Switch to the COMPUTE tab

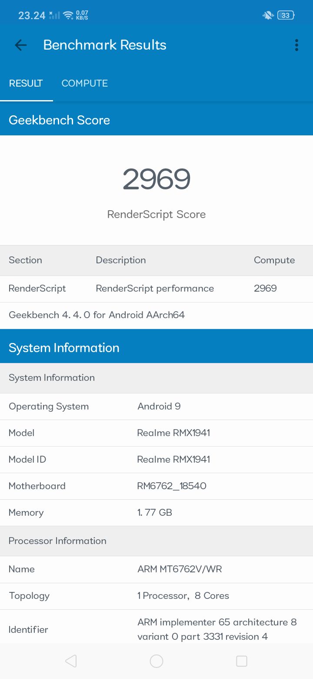(84, 83)
